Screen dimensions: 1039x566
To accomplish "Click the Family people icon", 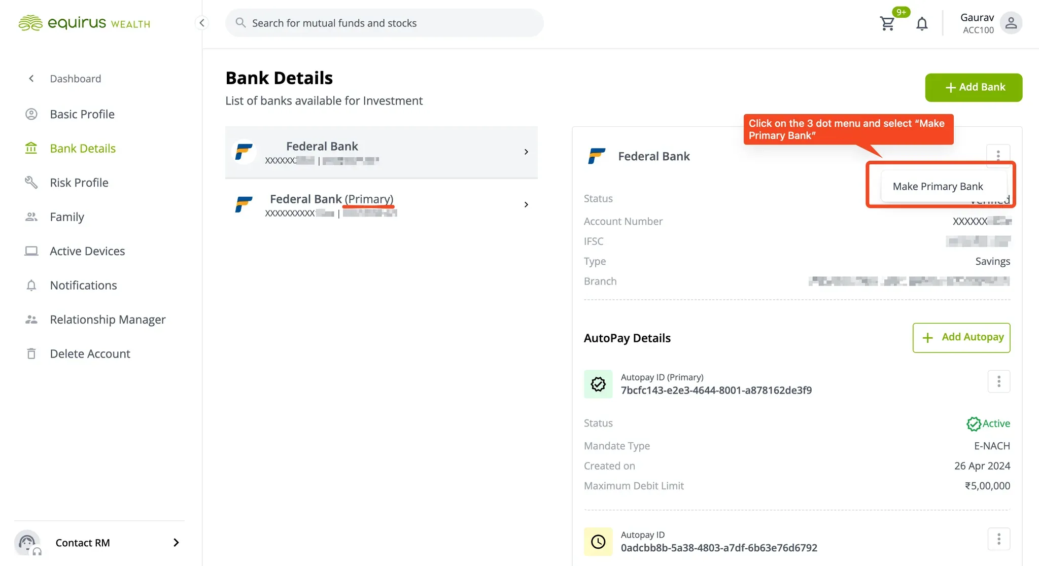I will point(31,217).
